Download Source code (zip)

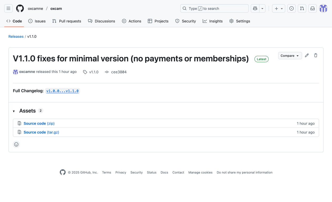point(39,123)
